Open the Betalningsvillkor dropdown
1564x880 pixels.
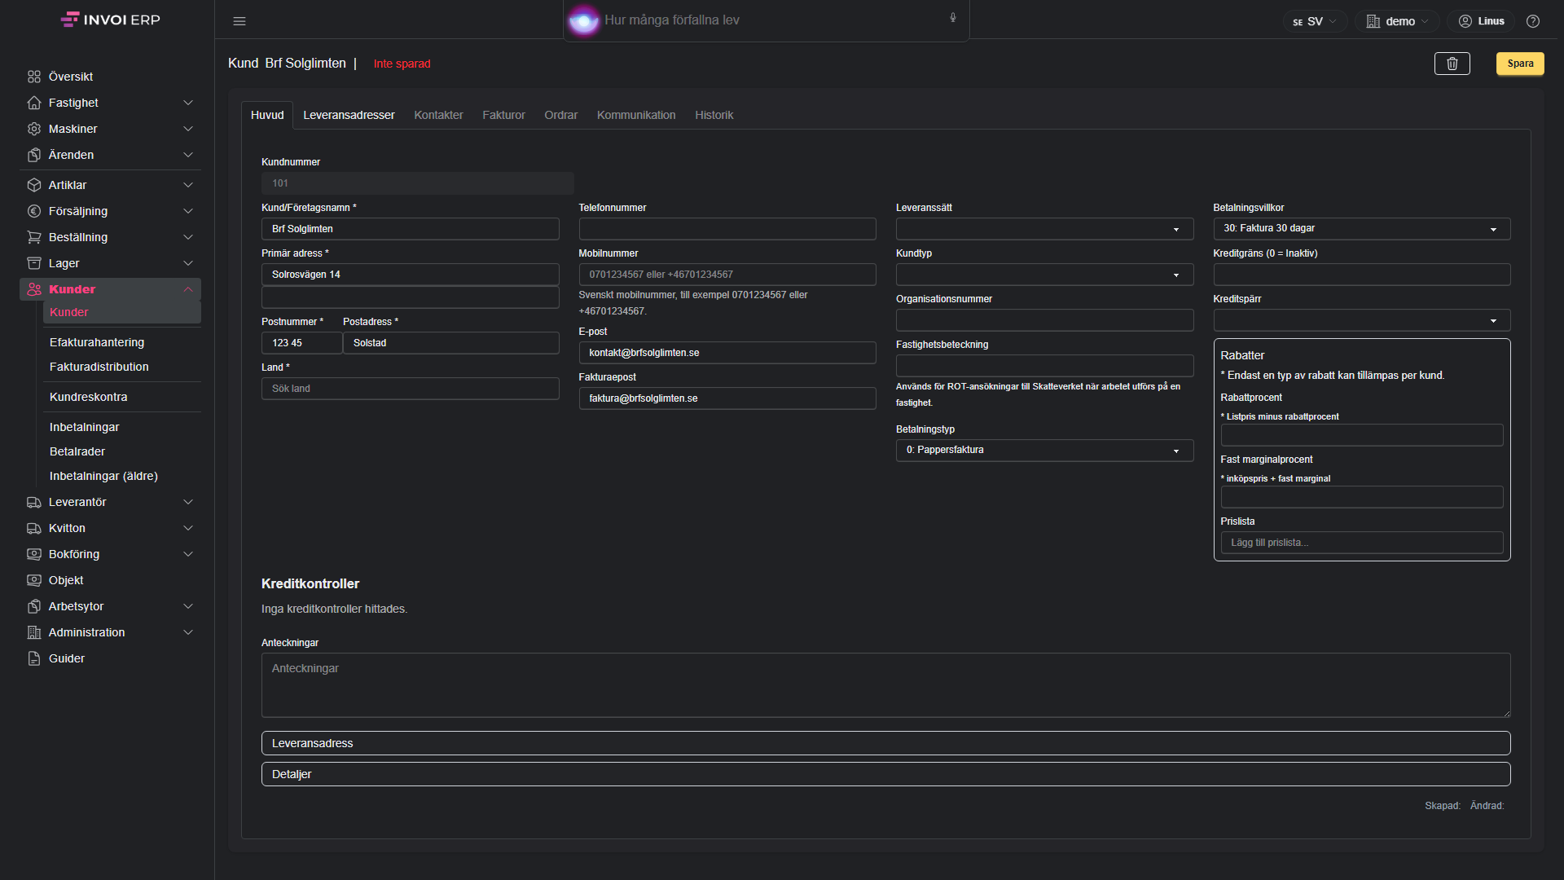pyautogui.click(x=1361, y=229)
